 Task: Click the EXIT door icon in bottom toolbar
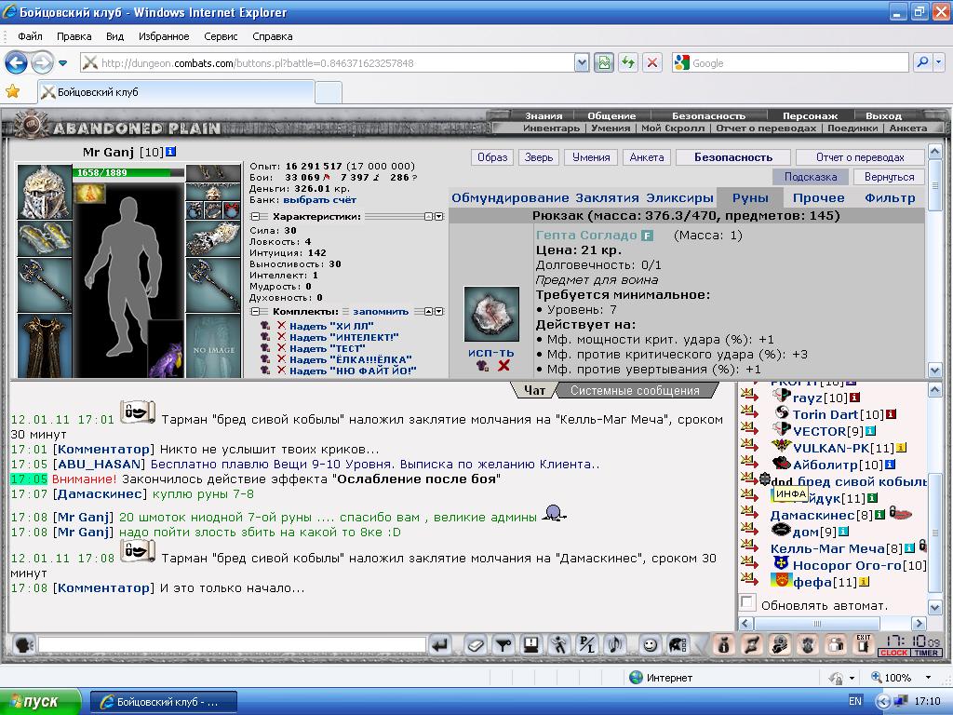(863, 644)
